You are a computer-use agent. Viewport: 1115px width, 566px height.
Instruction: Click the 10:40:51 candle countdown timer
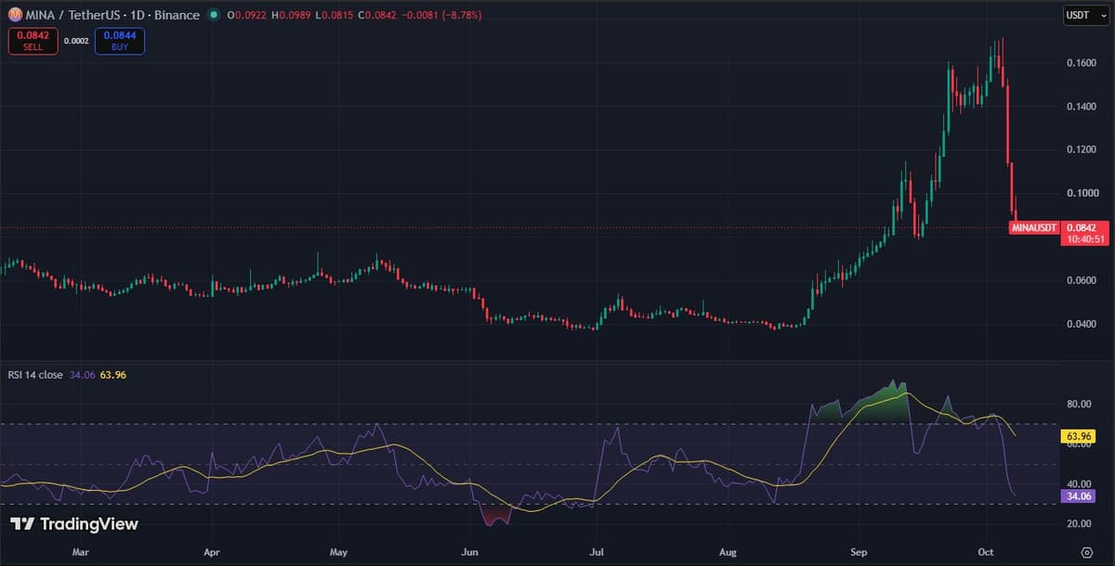[1084, 238]
